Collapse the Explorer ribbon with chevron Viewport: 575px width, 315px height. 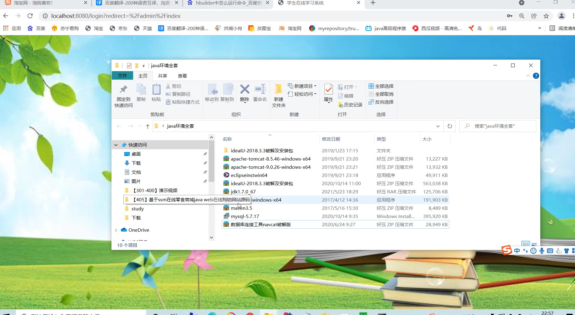click(x=528, y=76)
